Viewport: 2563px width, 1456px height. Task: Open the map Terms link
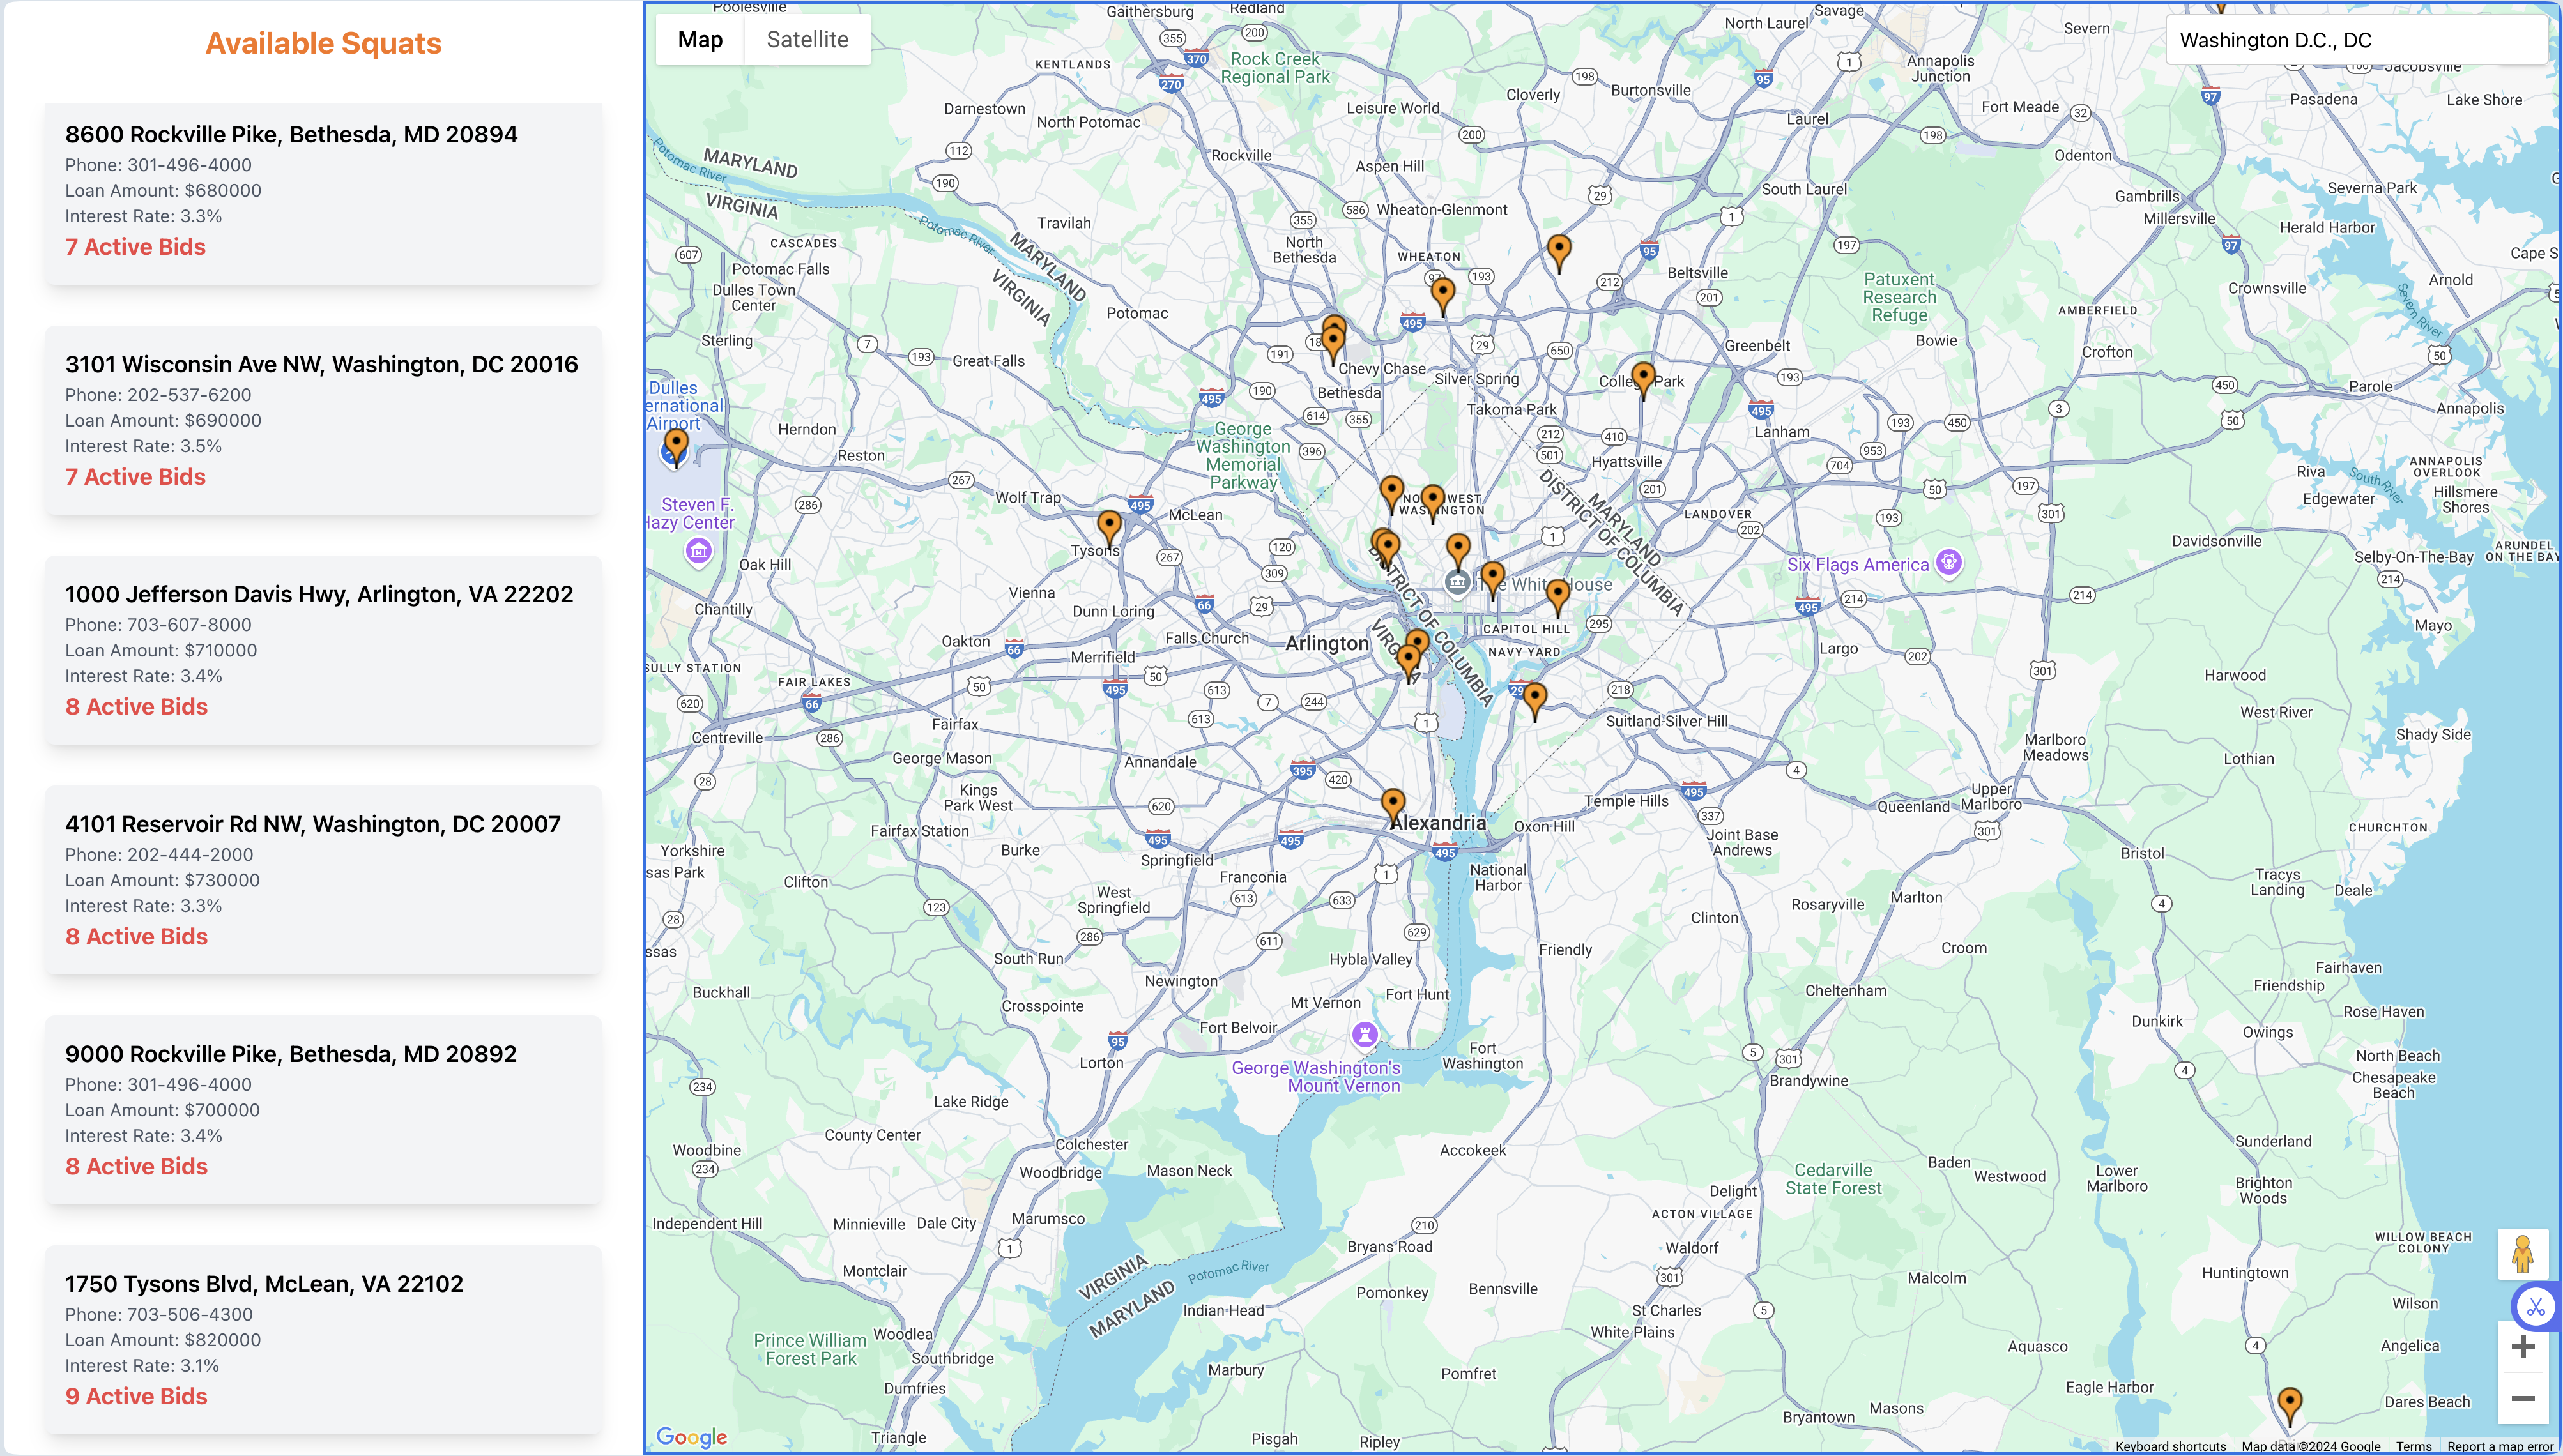pos(2413,1446)
